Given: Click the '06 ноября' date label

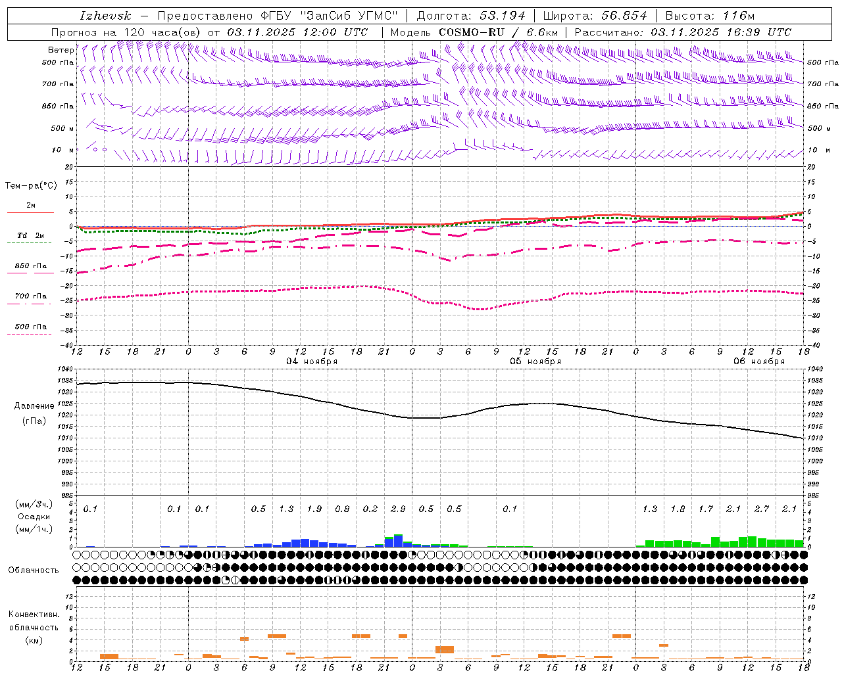Looking at the screenshot, I should tap(759, 361).
